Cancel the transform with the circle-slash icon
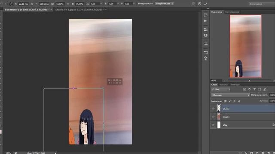Viewport: 275px width, 154px height. (199, 4)
